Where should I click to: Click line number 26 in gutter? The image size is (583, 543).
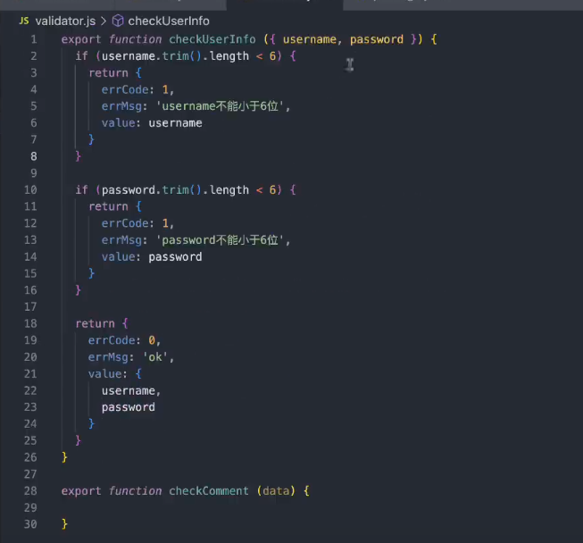(x=30, y=457)
